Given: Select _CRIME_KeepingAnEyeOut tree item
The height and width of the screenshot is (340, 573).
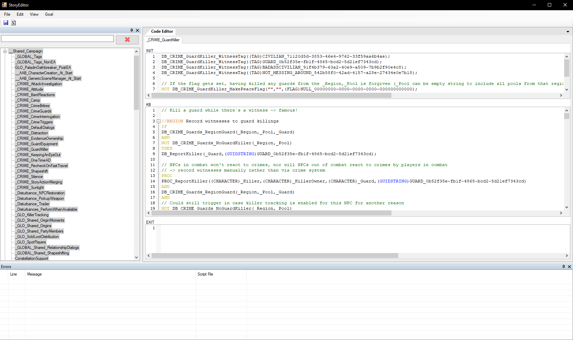Looking at the screenshot, I should [38, 155].
